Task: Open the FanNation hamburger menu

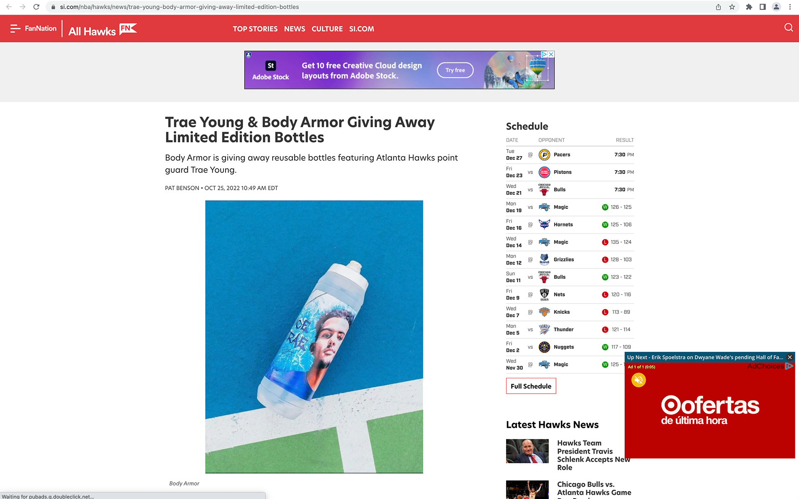Action: point(15,28)
